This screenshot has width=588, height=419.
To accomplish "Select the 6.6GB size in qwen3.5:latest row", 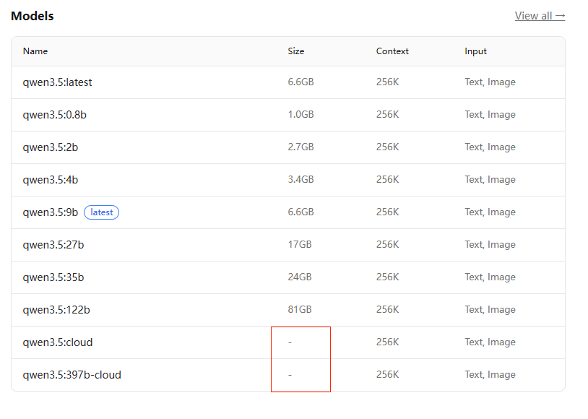I will click(x=301, y=82).
